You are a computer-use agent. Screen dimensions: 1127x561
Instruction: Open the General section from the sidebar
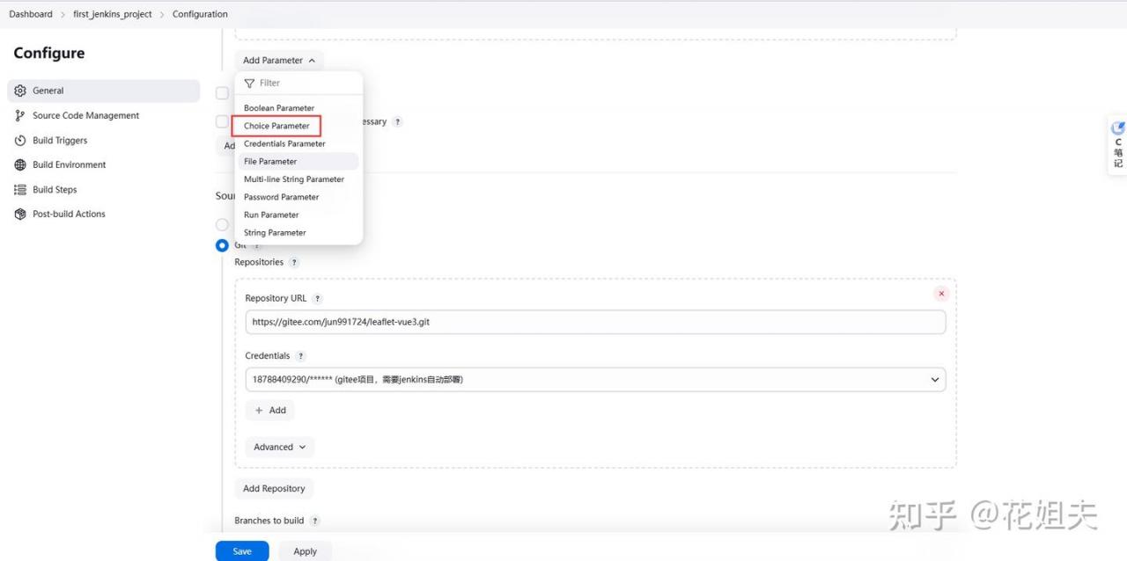[x=104, y=91]
